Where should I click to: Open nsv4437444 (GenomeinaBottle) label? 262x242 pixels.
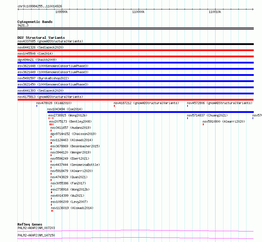[75, 165]
